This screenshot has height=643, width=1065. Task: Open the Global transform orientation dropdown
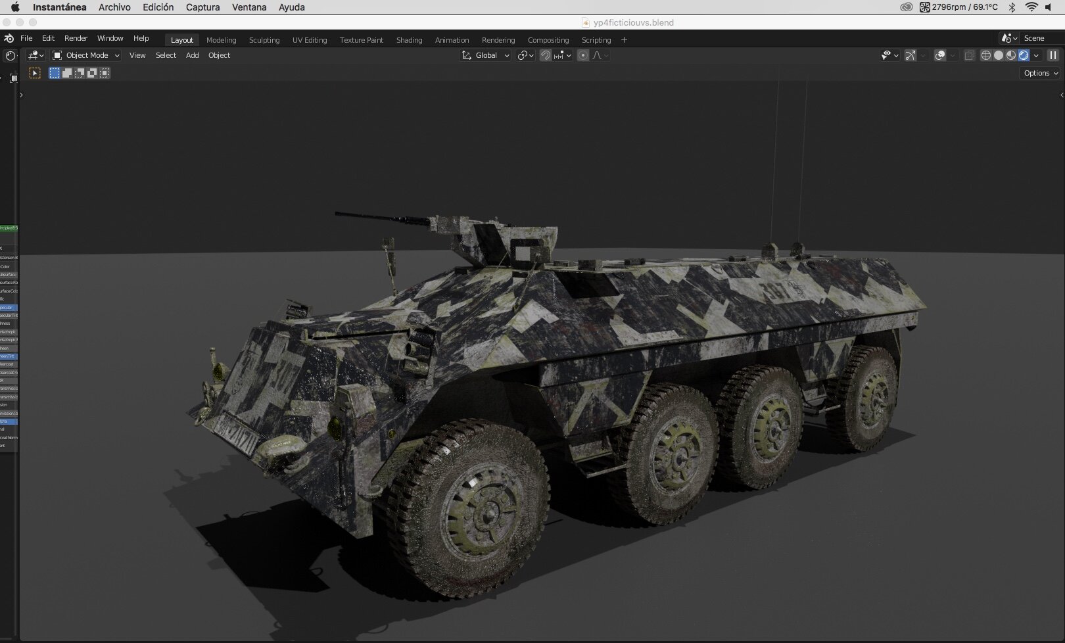coord(486,55)
